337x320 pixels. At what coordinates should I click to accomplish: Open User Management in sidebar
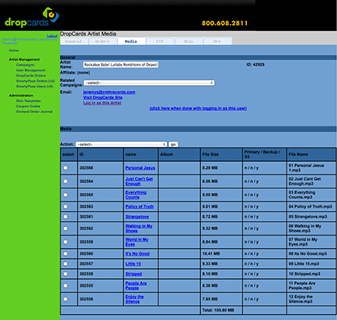tap(31, 71)
